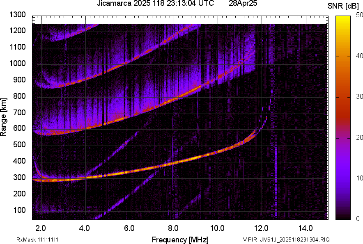This screenshot has height=244, width=363.
Task: Click the frequency tick label 6.0
Action: [x=129, y=228]
